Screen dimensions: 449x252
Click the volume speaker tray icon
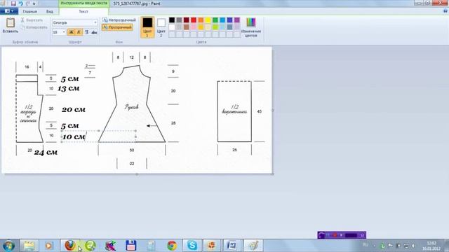(413, 246)
